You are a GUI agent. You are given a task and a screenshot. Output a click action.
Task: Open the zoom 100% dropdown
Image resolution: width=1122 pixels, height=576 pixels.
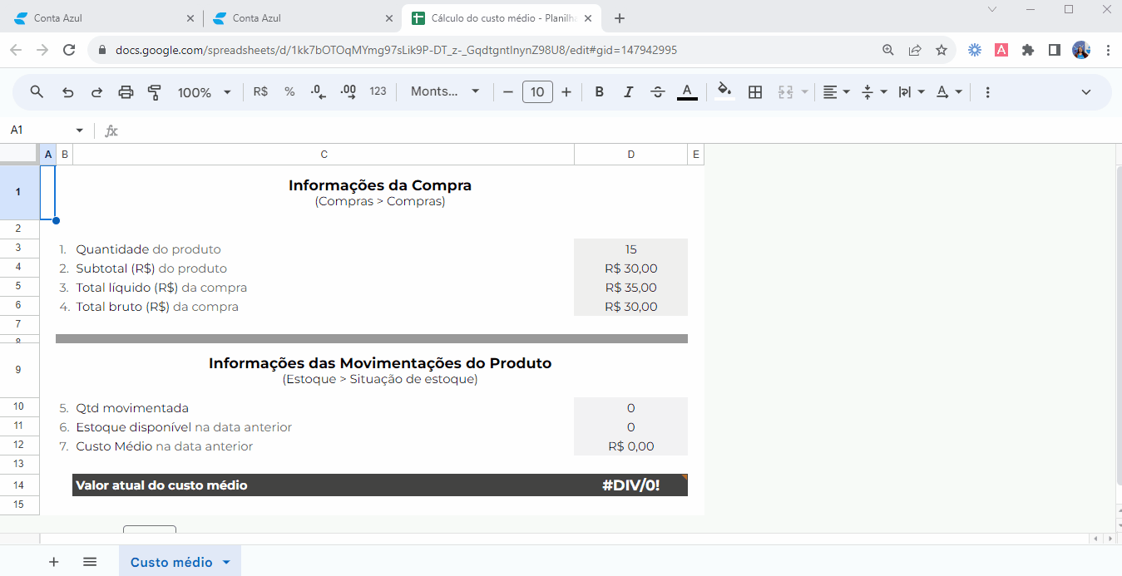pos(204,92)
